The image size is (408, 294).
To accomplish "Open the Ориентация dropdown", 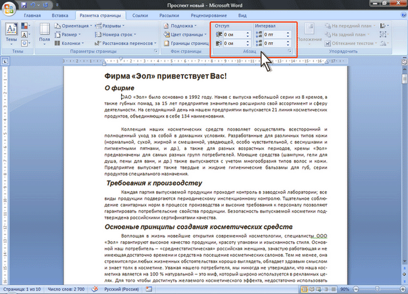I will point(73,26).
